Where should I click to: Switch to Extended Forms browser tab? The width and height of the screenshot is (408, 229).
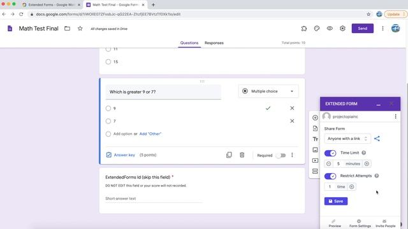click(x=51, y=4)
